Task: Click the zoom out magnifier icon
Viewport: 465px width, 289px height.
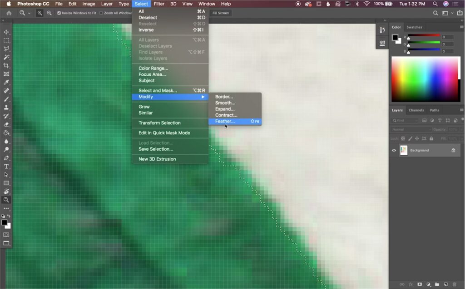Action: tap(49, 13)
